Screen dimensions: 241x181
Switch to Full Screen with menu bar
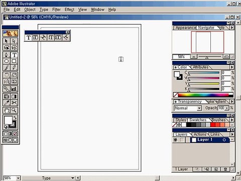tap(11, 140)
